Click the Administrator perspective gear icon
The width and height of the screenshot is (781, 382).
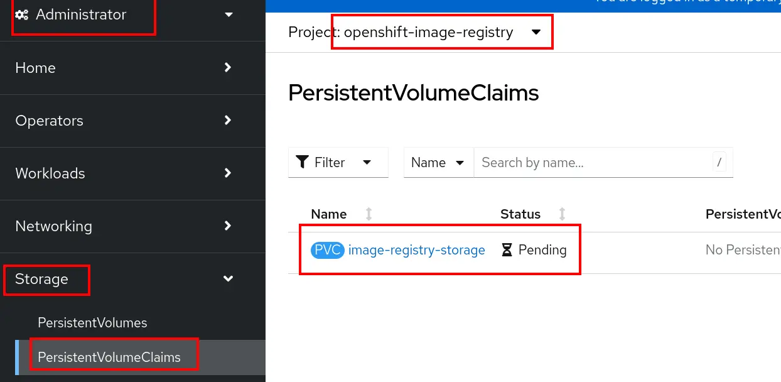[21, 15]
